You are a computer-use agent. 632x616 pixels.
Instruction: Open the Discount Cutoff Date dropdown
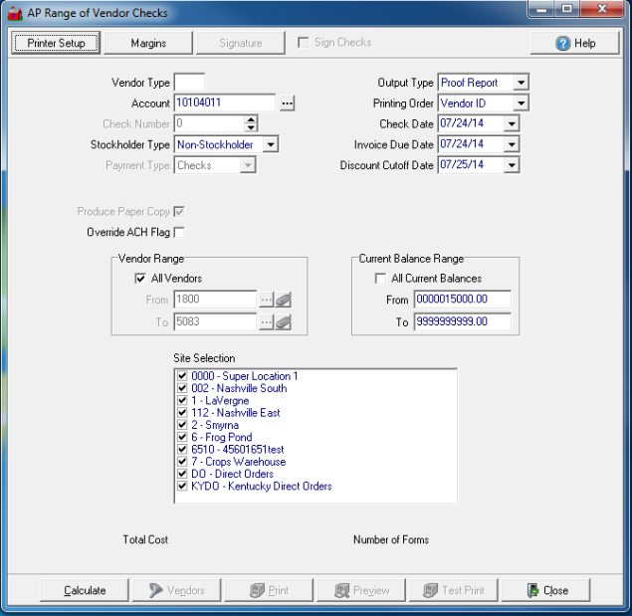pyautogui.click(x=512, y=165)
